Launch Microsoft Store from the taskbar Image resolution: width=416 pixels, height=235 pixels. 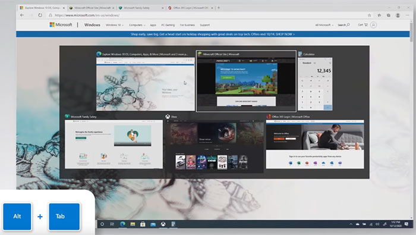pos(143,224)
